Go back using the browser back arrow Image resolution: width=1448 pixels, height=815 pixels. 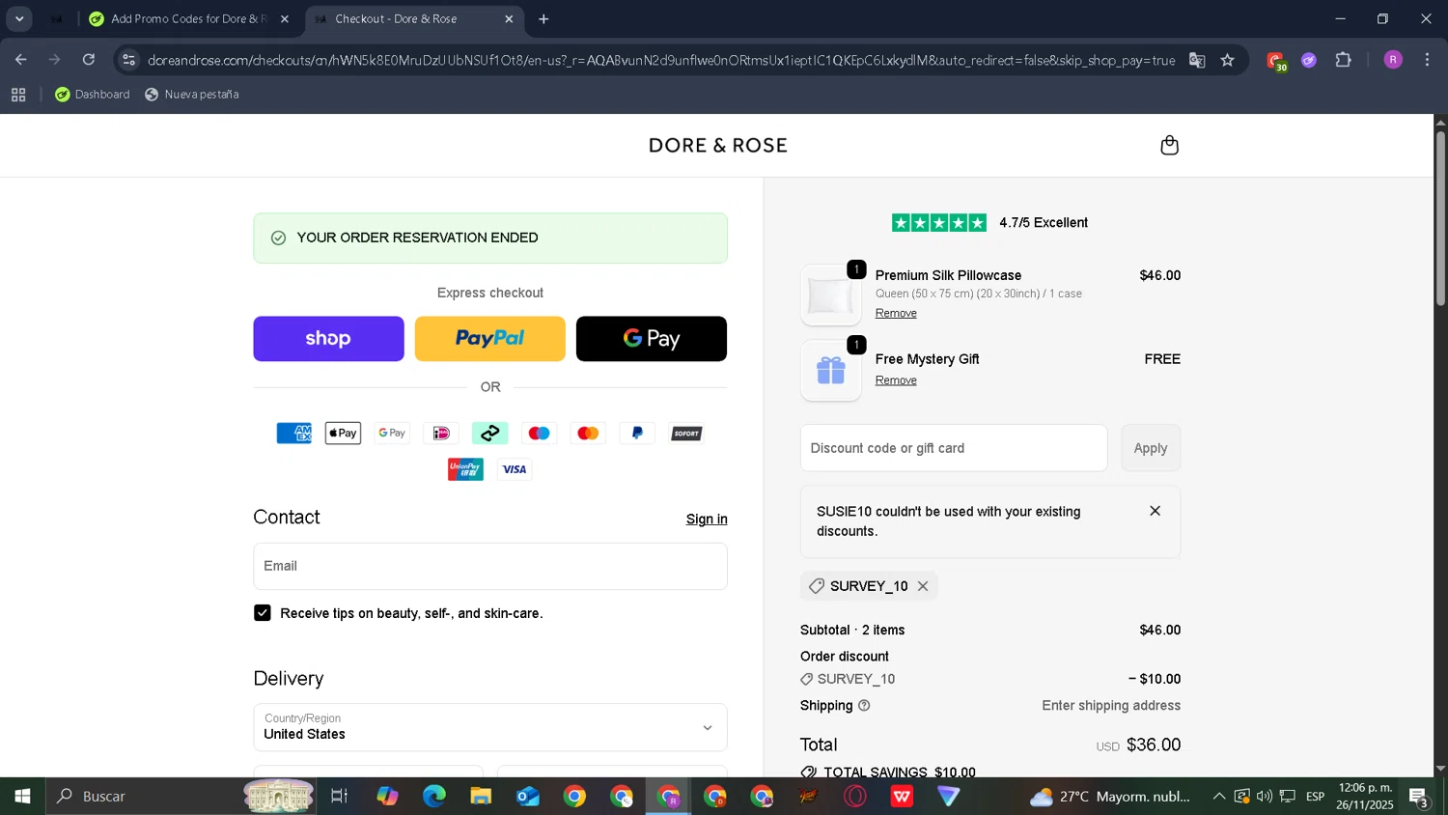pos(21,60)
